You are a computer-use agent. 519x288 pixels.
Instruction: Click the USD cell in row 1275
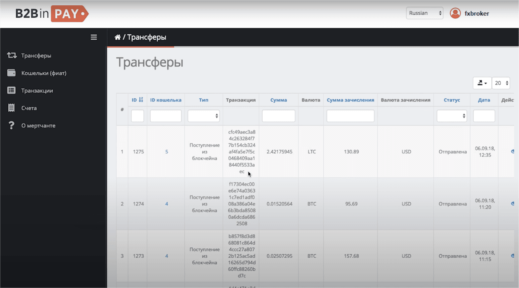pos(406,152)
